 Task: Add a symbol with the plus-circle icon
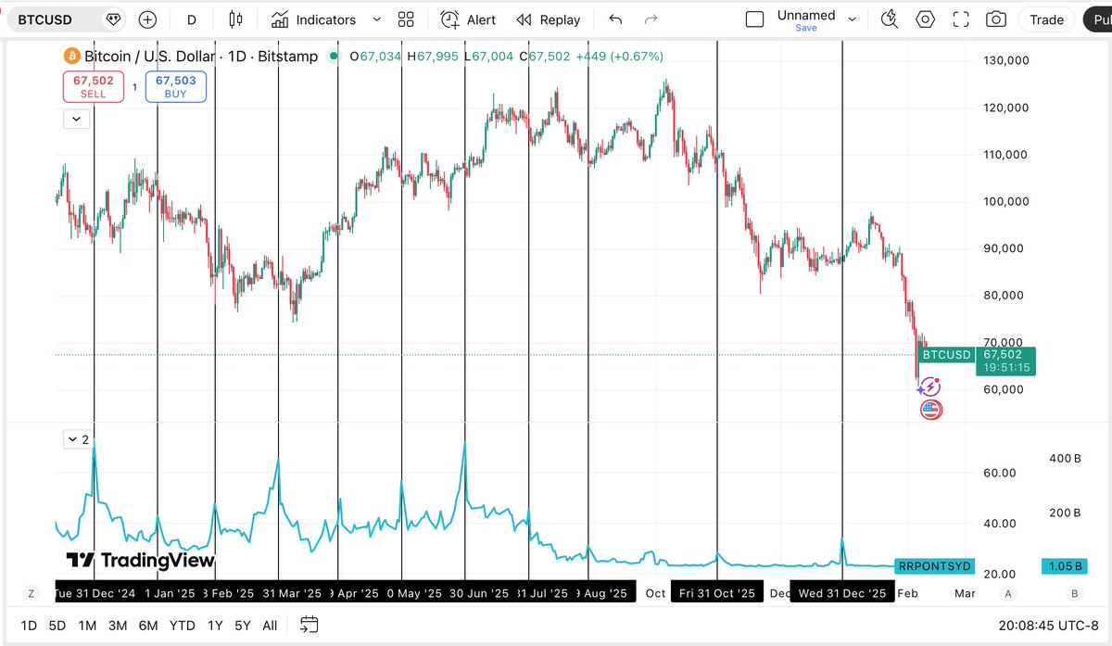coord(147,19)
